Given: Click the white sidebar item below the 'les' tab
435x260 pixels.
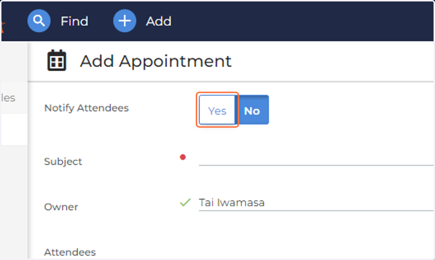Looking at the screenshot, I should [14, 129].
